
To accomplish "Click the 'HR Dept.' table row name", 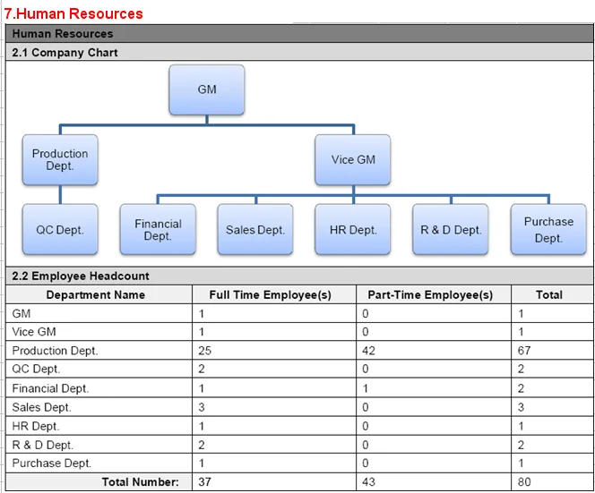I will point(99,426).
